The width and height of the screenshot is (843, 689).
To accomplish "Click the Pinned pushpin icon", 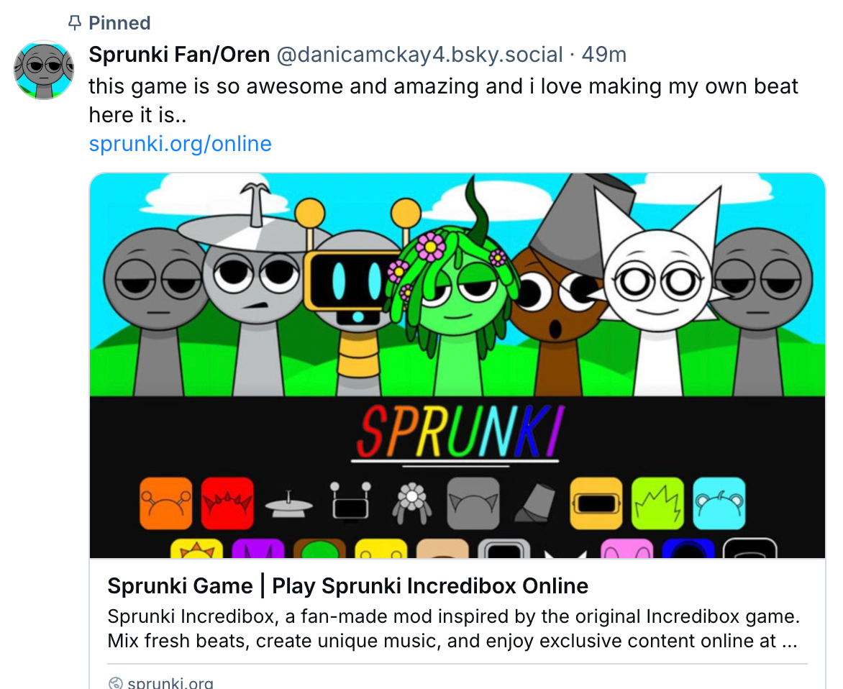I will pyautogui.click(x=75, y=23).
